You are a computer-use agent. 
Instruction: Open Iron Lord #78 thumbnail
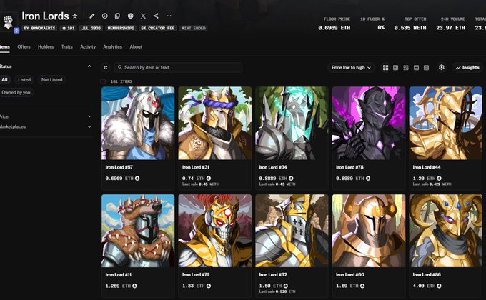[369, 124]
